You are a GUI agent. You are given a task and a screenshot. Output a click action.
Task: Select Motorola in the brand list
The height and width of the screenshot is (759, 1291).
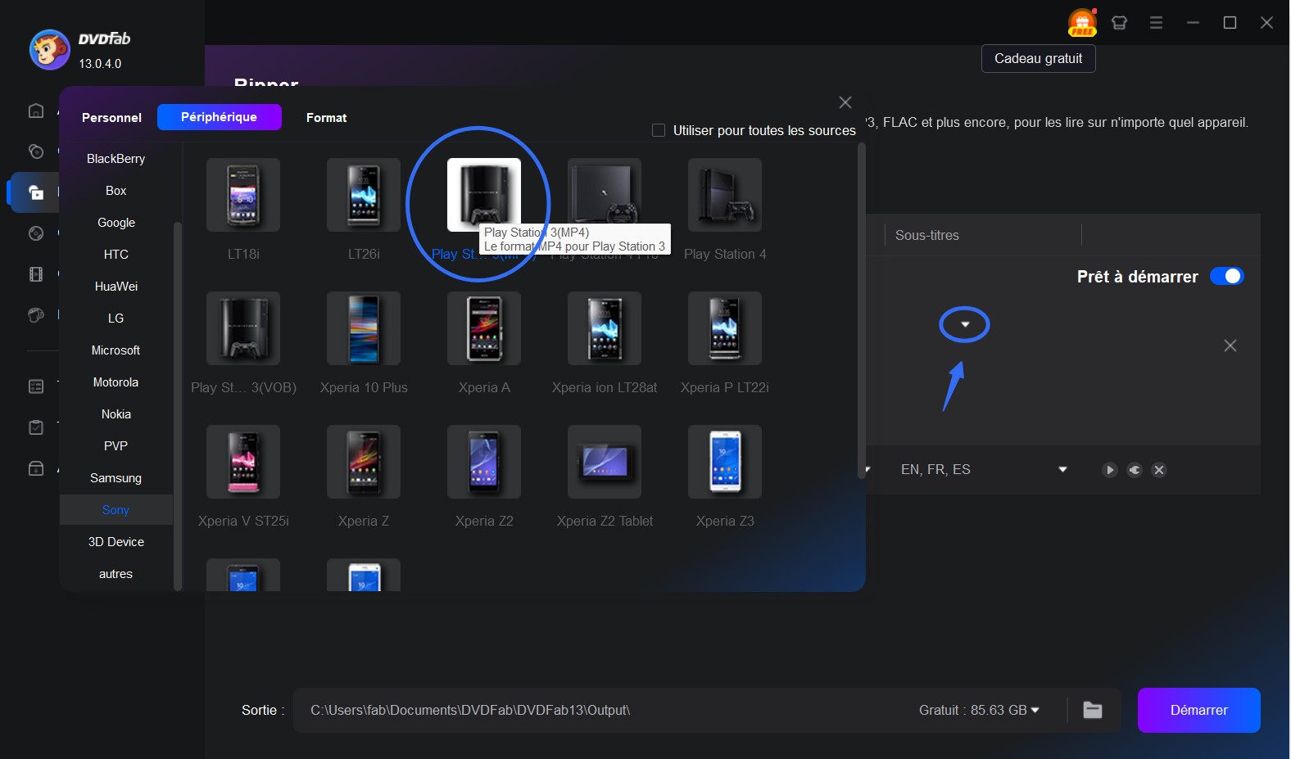point(116,382)
